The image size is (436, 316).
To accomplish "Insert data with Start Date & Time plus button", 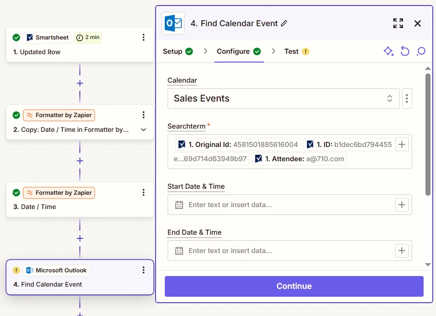I will [402, 205].
